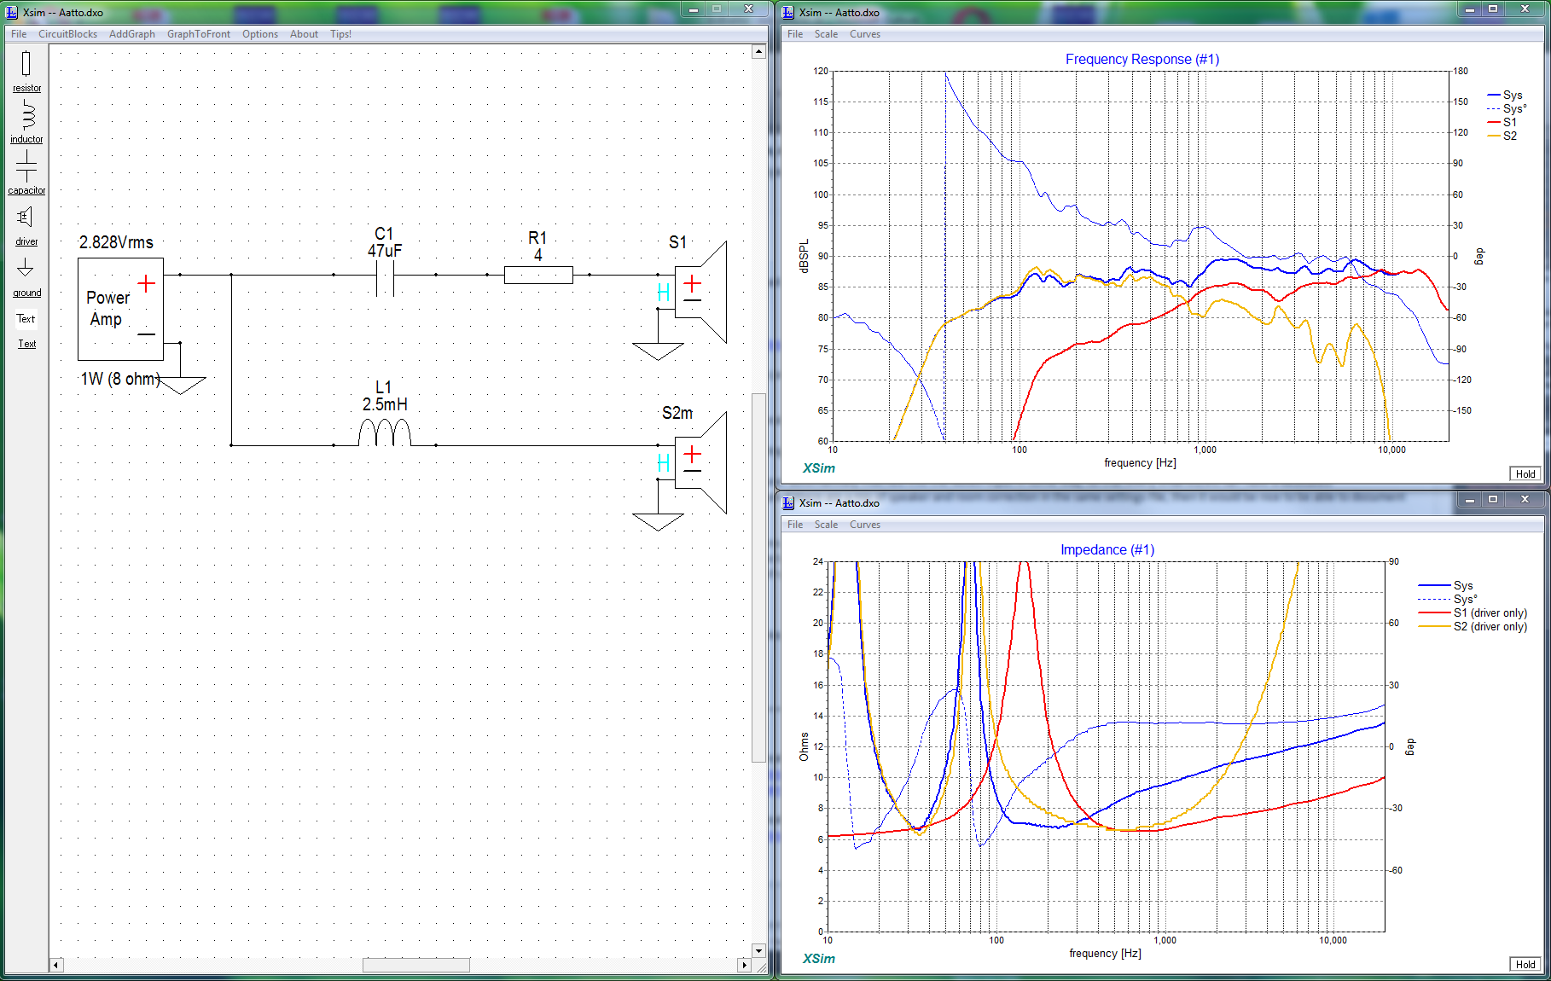Open the CircuitBlocks menu
1551x981 pixels.
(67, 34)
